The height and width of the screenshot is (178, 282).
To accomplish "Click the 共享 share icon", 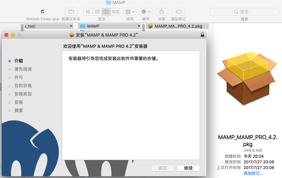I will (162, 12).
